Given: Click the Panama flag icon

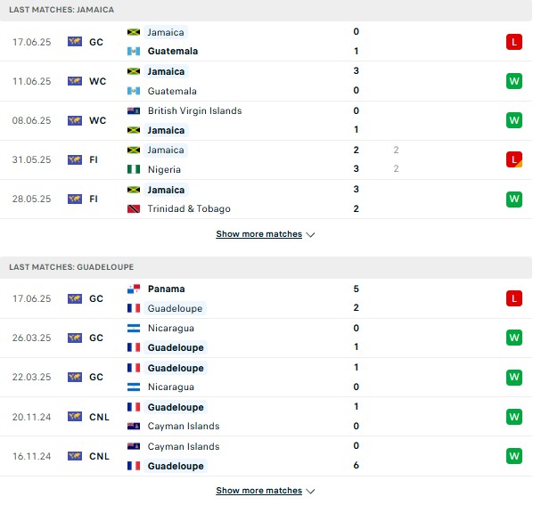Looking at the screenshot, I should pos(134,289).
